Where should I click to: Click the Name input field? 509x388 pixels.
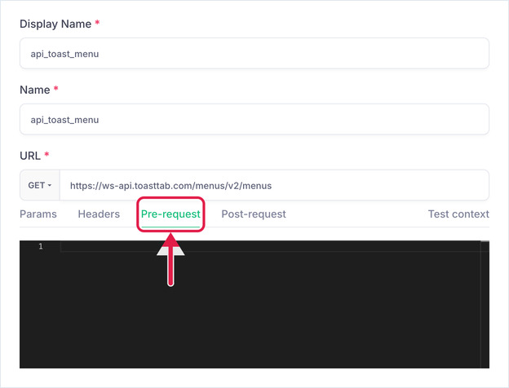pyautogui.click(x=254, y=119)
